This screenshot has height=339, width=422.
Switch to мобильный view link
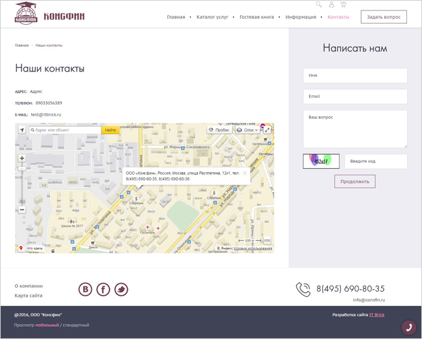point(47,325)
